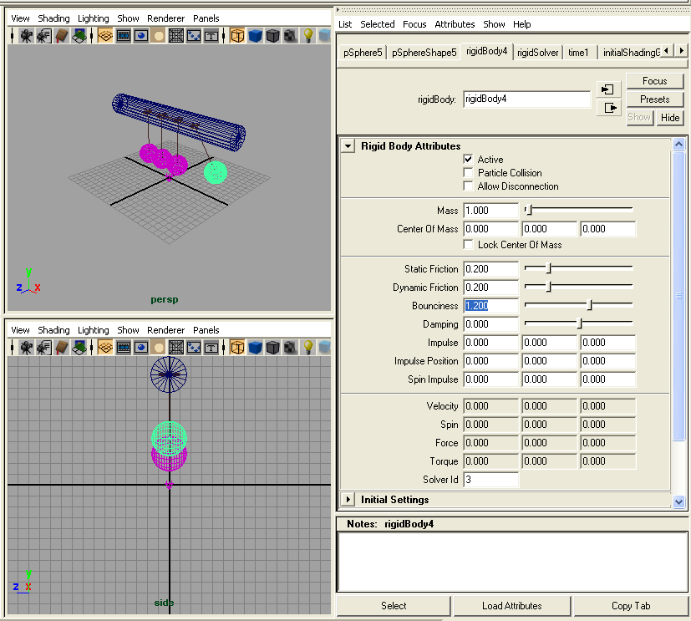Select Smooth Shade blue cube in persp panel
The image size is (691, 621).
(255, 36)
